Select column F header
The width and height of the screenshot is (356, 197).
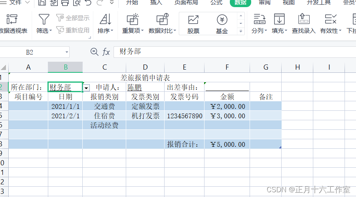pyautogui.click(x=227, y=67)
